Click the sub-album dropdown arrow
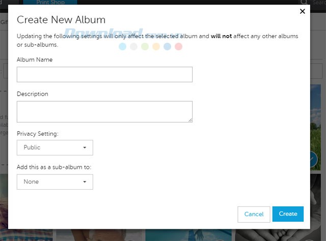 tap(85, 182)
